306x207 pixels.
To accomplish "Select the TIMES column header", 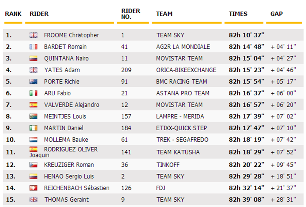I will [238, 14].
